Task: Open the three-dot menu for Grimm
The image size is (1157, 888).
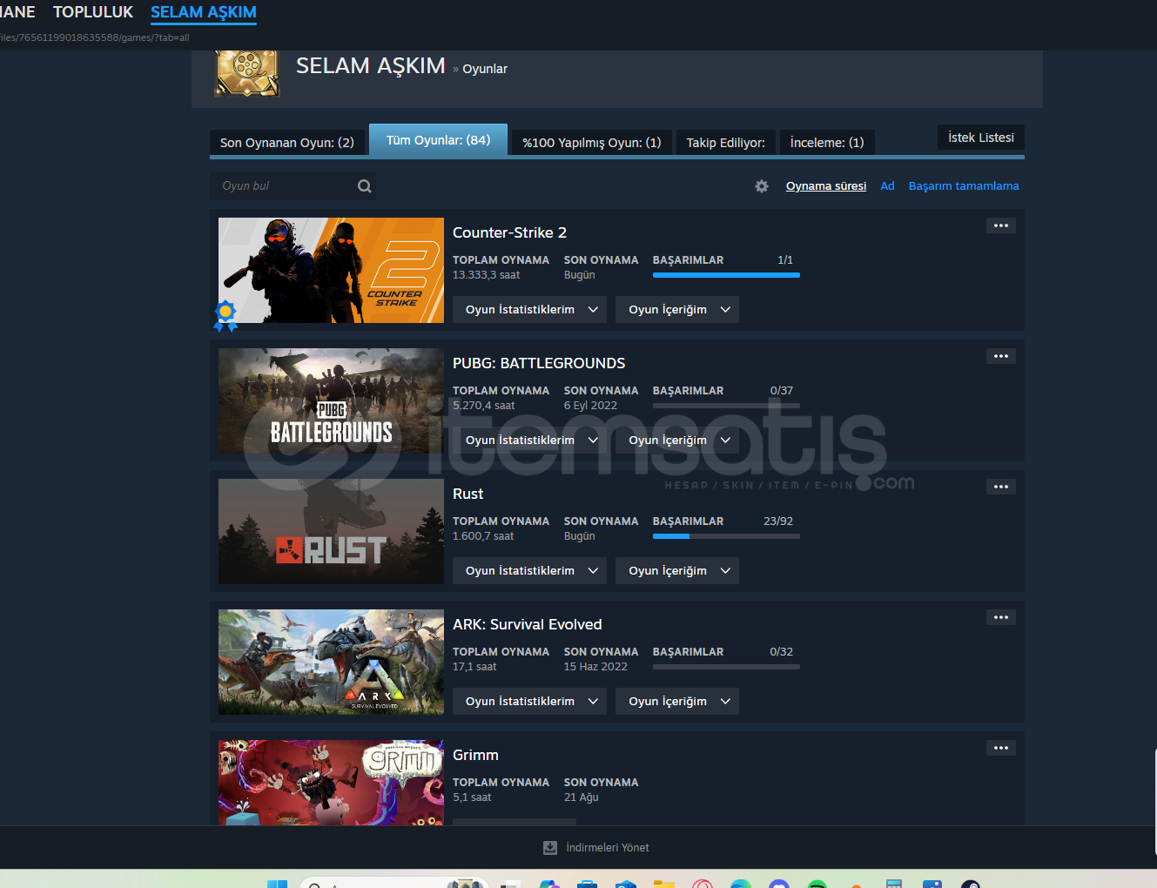Action: (1001, 748)
